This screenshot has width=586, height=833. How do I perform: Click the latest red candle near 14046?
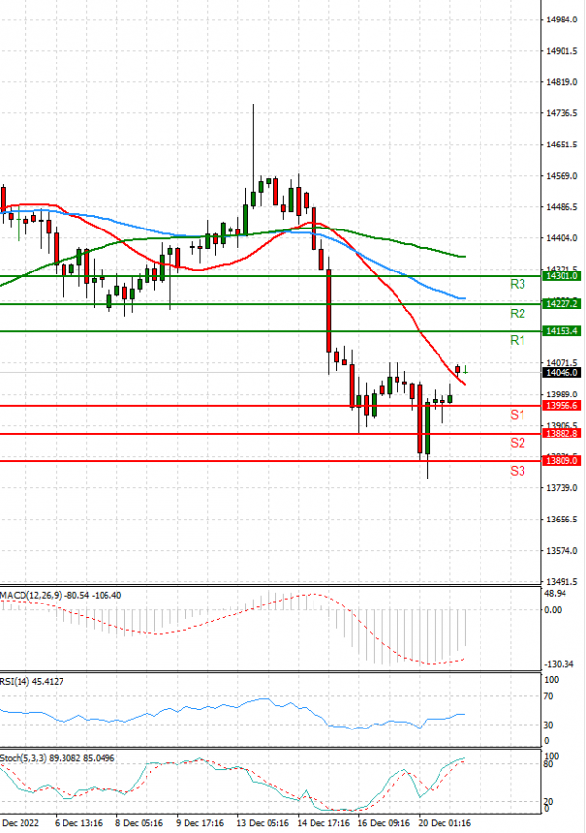click(457, 370)
